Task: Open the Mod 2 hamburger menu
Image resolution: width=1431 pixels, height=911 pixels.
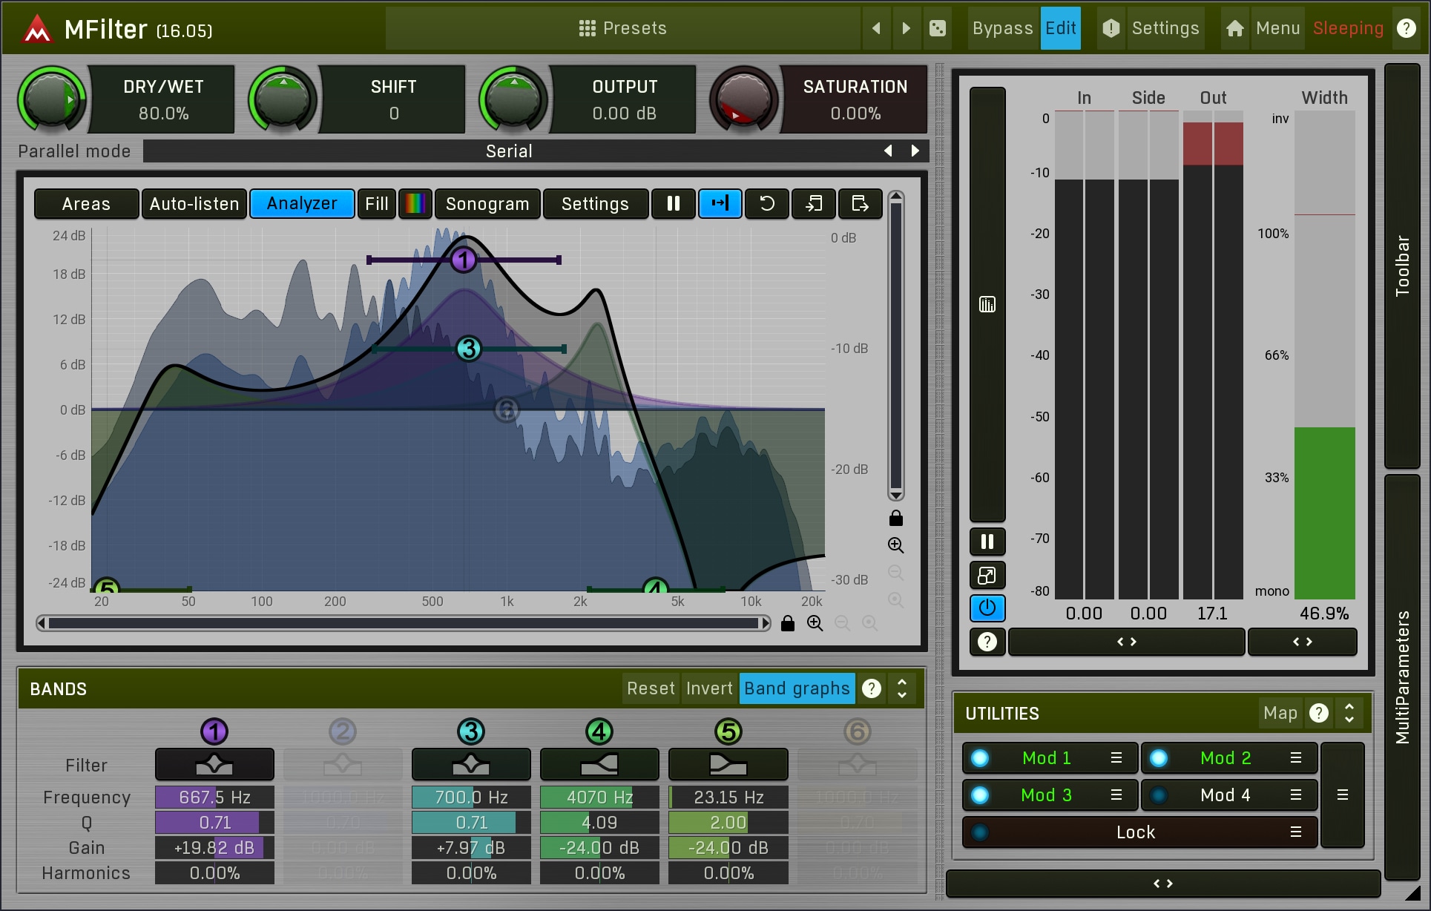Action: (1296, 757)
